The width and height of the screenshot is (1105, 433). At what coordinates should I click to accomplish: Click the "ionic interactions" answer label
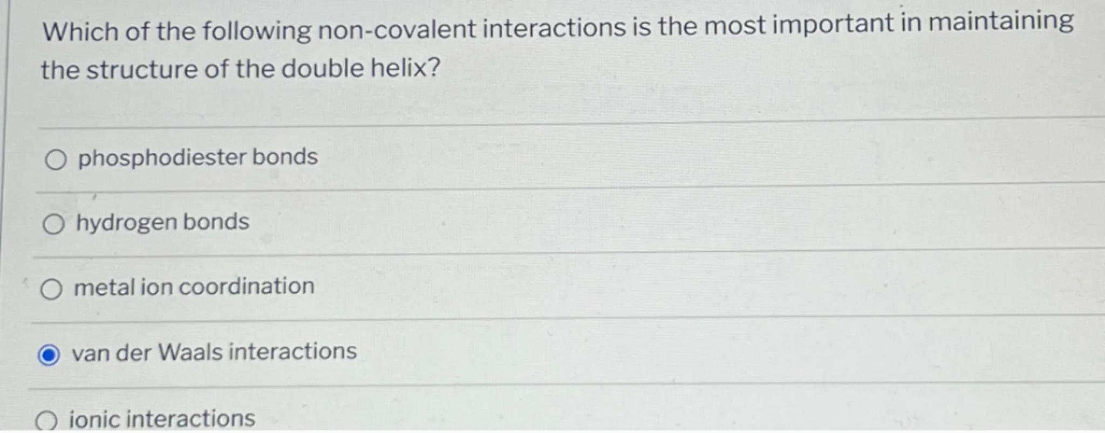click(x=162, y=419)
